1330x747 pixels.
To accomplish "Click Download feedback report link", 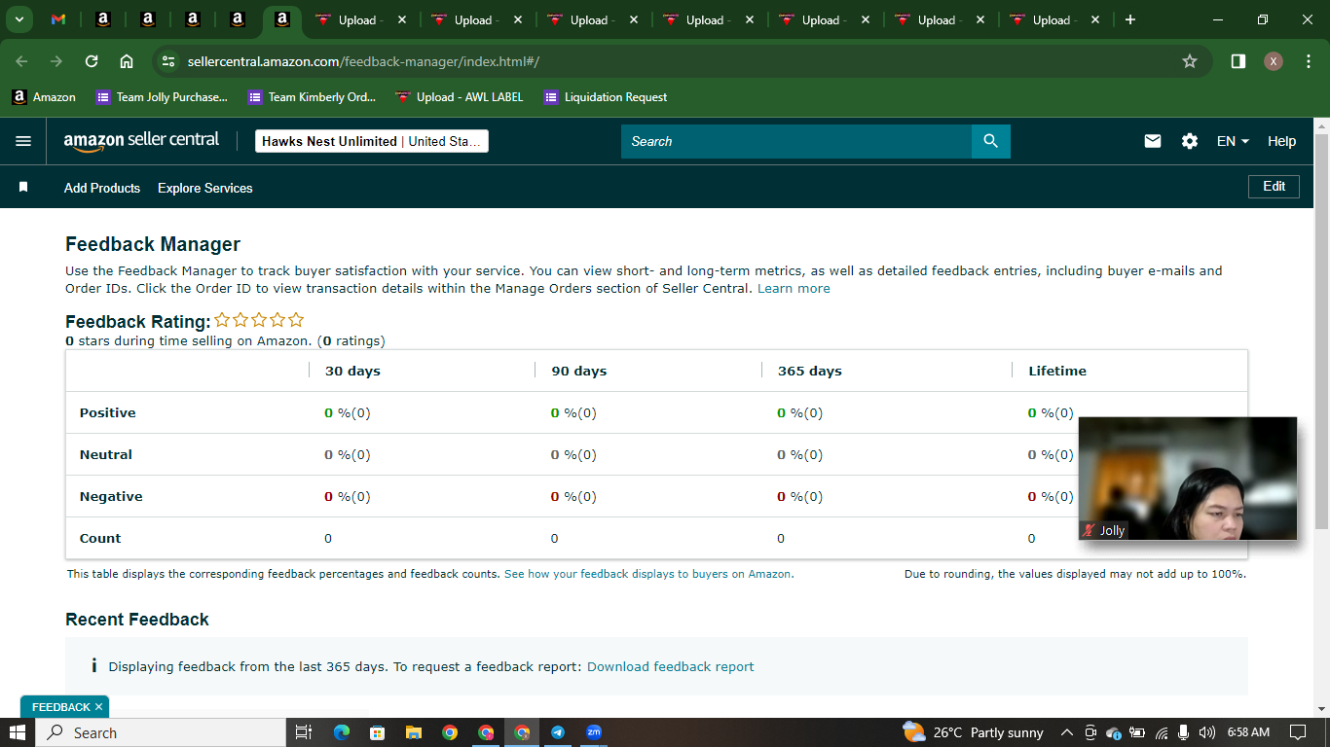I will coord(670,666).
